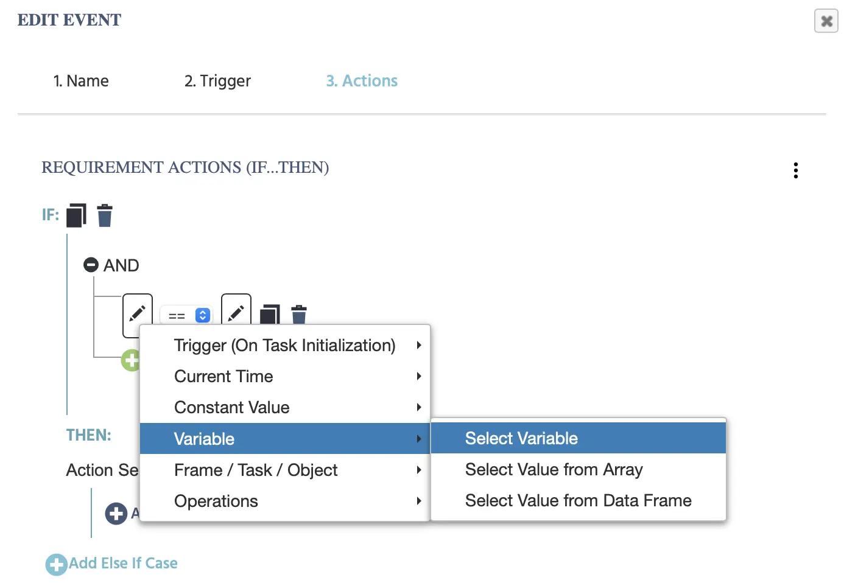The width and height of the screenshot is (844, 583).
Task: Expand Trigger (On Task Initialization) submenu
Action: [285, 345]
